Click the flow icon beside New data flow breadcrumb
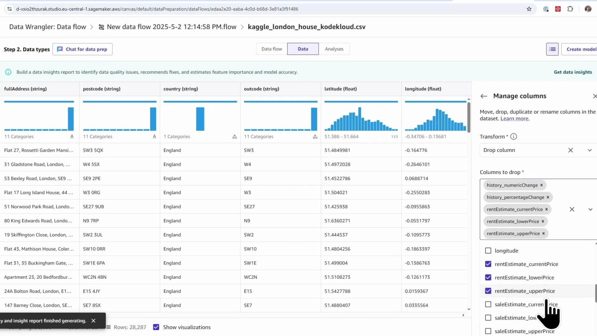The image size is (597, 336). point(101,27)
